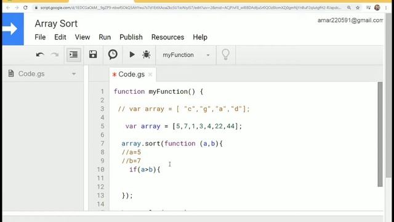This screenshot has height=222, width=394.
Task: Open the Resources menu
Action: [x=167, y=37]
